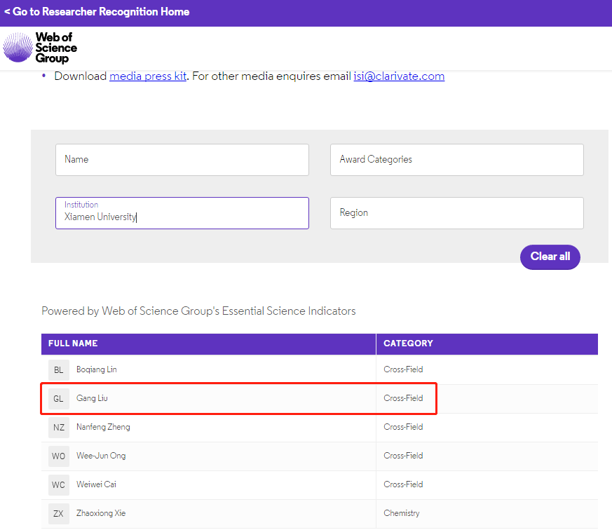Sort by the FULL NAME column header
Viewport: 612px width, 530px height.
tap(73, 344)
